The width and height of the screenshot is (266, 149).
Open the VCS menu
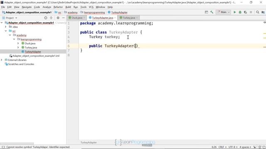tap(91, 7)
